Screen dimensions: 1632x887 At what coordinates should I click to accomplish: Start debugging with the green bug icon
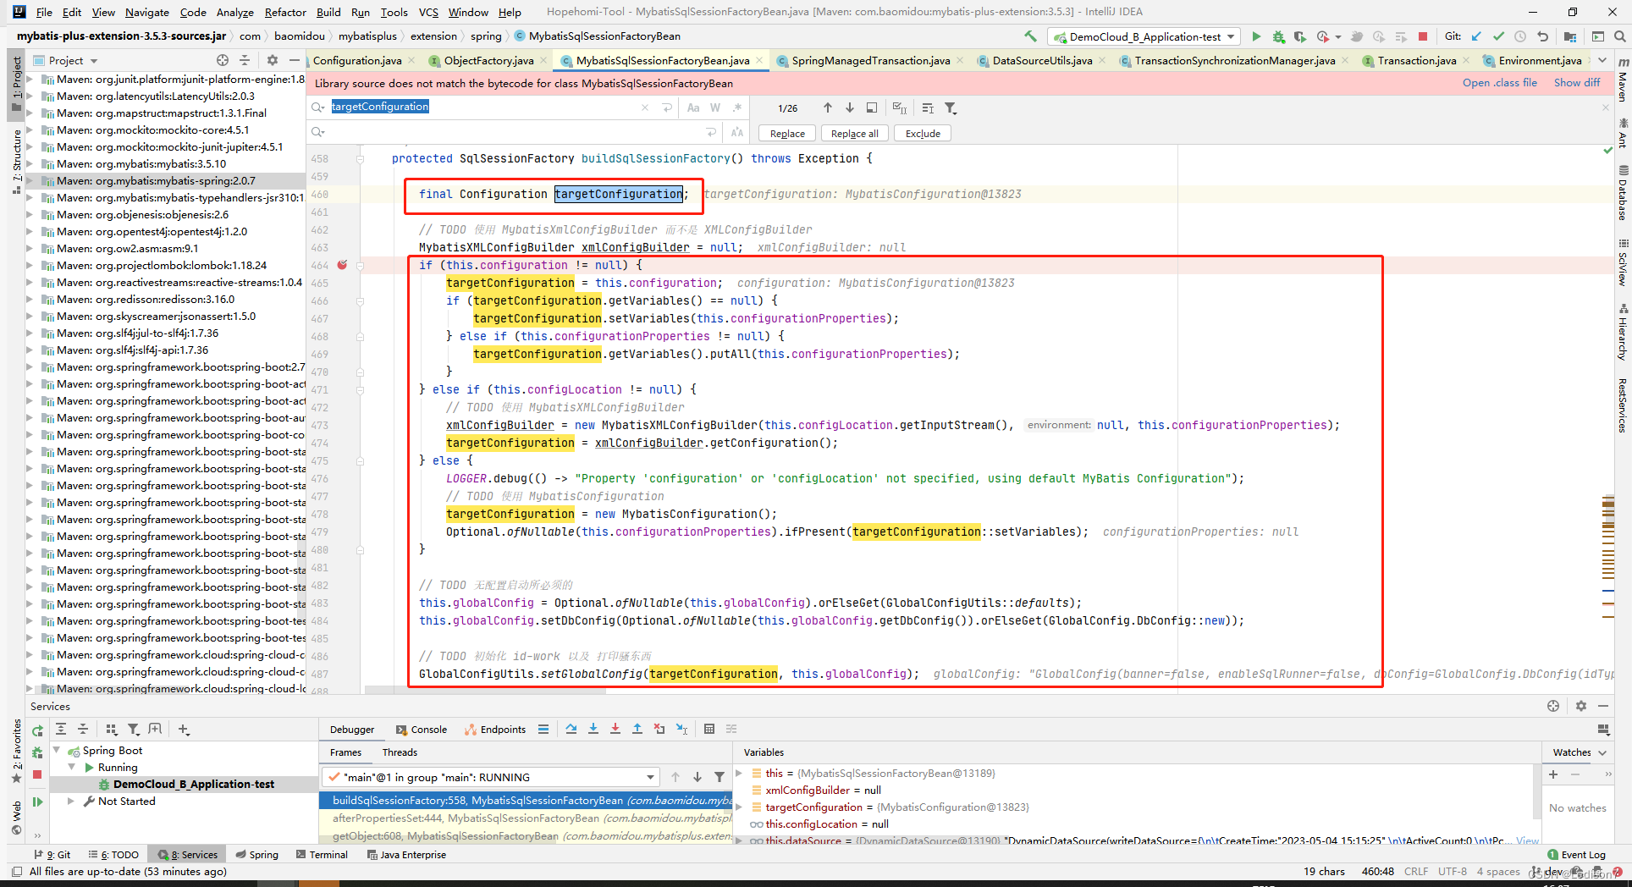tap(1278, 36)
